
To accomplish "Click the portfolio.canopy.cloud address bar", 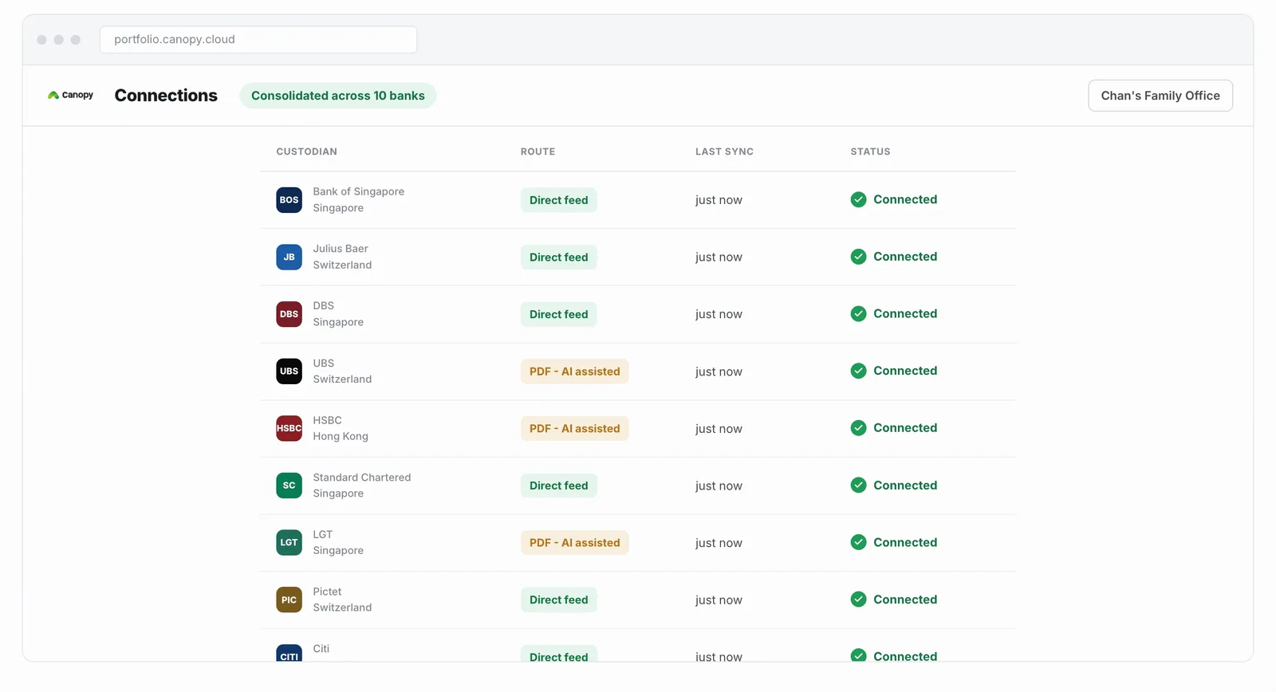I will click(x=258, y=40).
